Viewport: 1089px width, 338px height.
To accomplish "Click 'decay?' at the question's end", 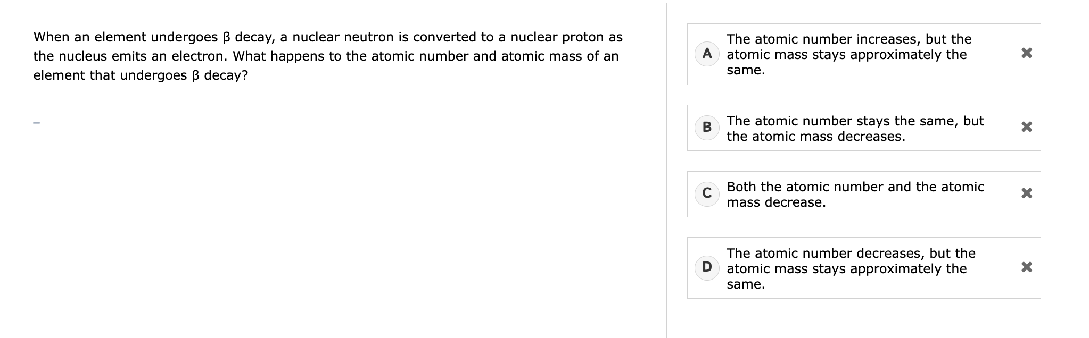I will [x=226, y=75].
